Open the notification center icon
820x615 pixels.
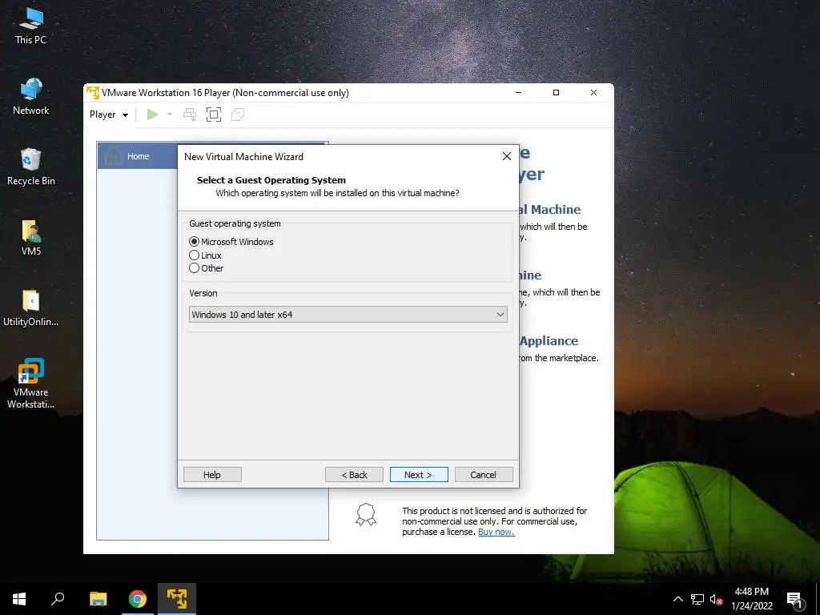[794, 599]
